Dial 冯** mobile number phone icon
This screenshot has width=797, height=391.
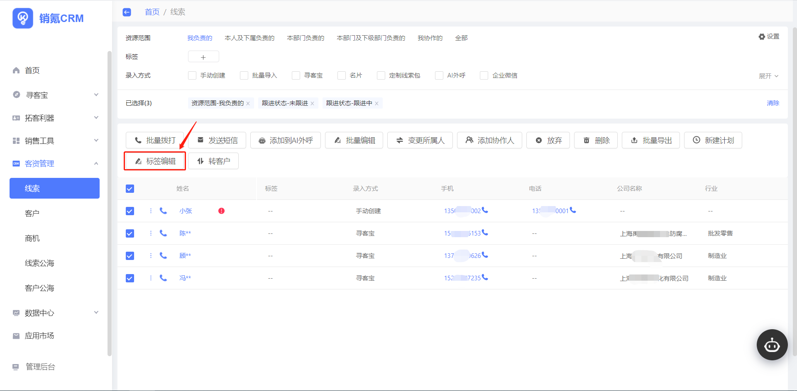[485, 277]
